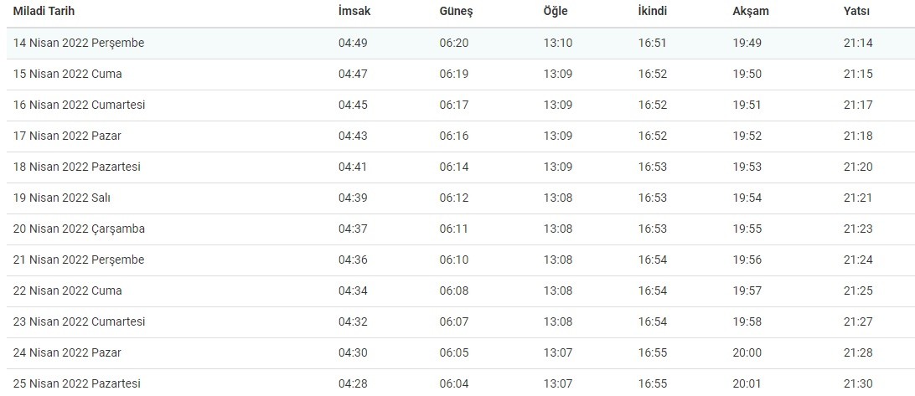Click the 22 Nisan 2022 Cuma date
915x396 pixels.
click(x=67, y=291)
